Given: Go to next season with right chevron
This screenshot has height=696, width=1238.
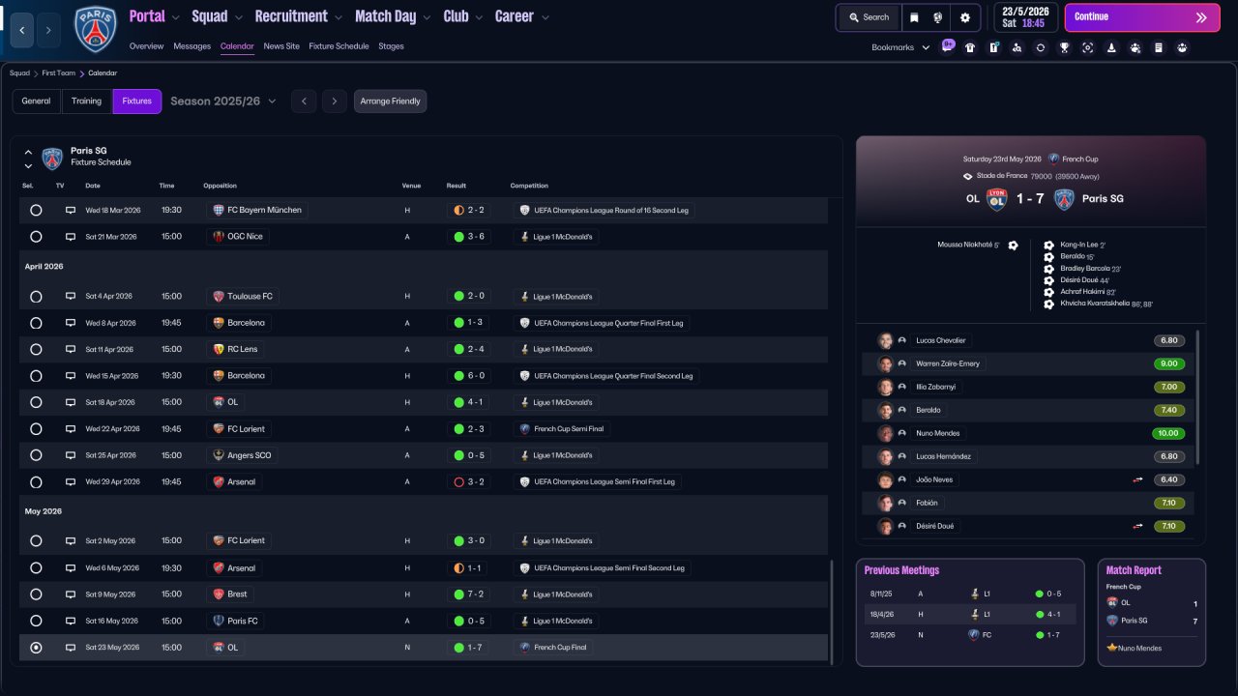Looking at the screenshot, I should pyautogui.click(x=335, y=101).
